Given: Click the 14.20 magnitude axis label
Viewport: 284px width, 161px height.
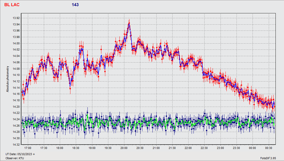Looking at the screenshot, I should pyautogui.click(x=16, y=107).
